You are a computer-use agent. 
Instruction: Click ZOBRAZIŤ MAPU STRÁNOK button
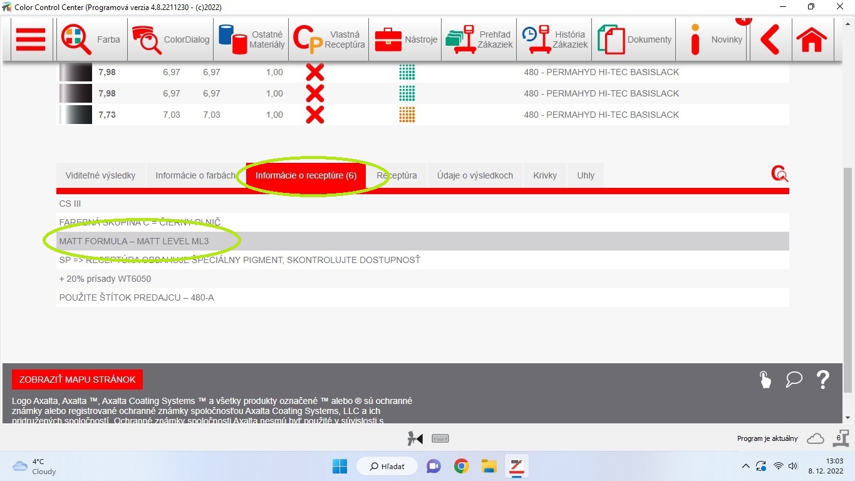[78, 380]
